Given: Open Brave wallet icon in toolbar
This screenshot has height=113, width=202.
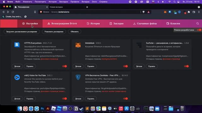Looking at the screenshot, I should click(x=194, y=12).
